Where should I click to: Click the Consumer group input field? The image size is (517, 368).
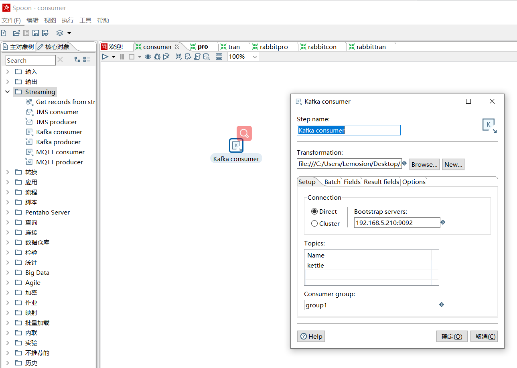(x=371, y=305)
